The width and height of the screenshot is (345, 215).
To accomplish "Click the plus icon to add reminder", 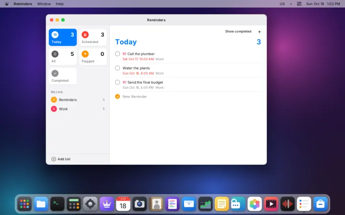I will [x=259, y=32].
